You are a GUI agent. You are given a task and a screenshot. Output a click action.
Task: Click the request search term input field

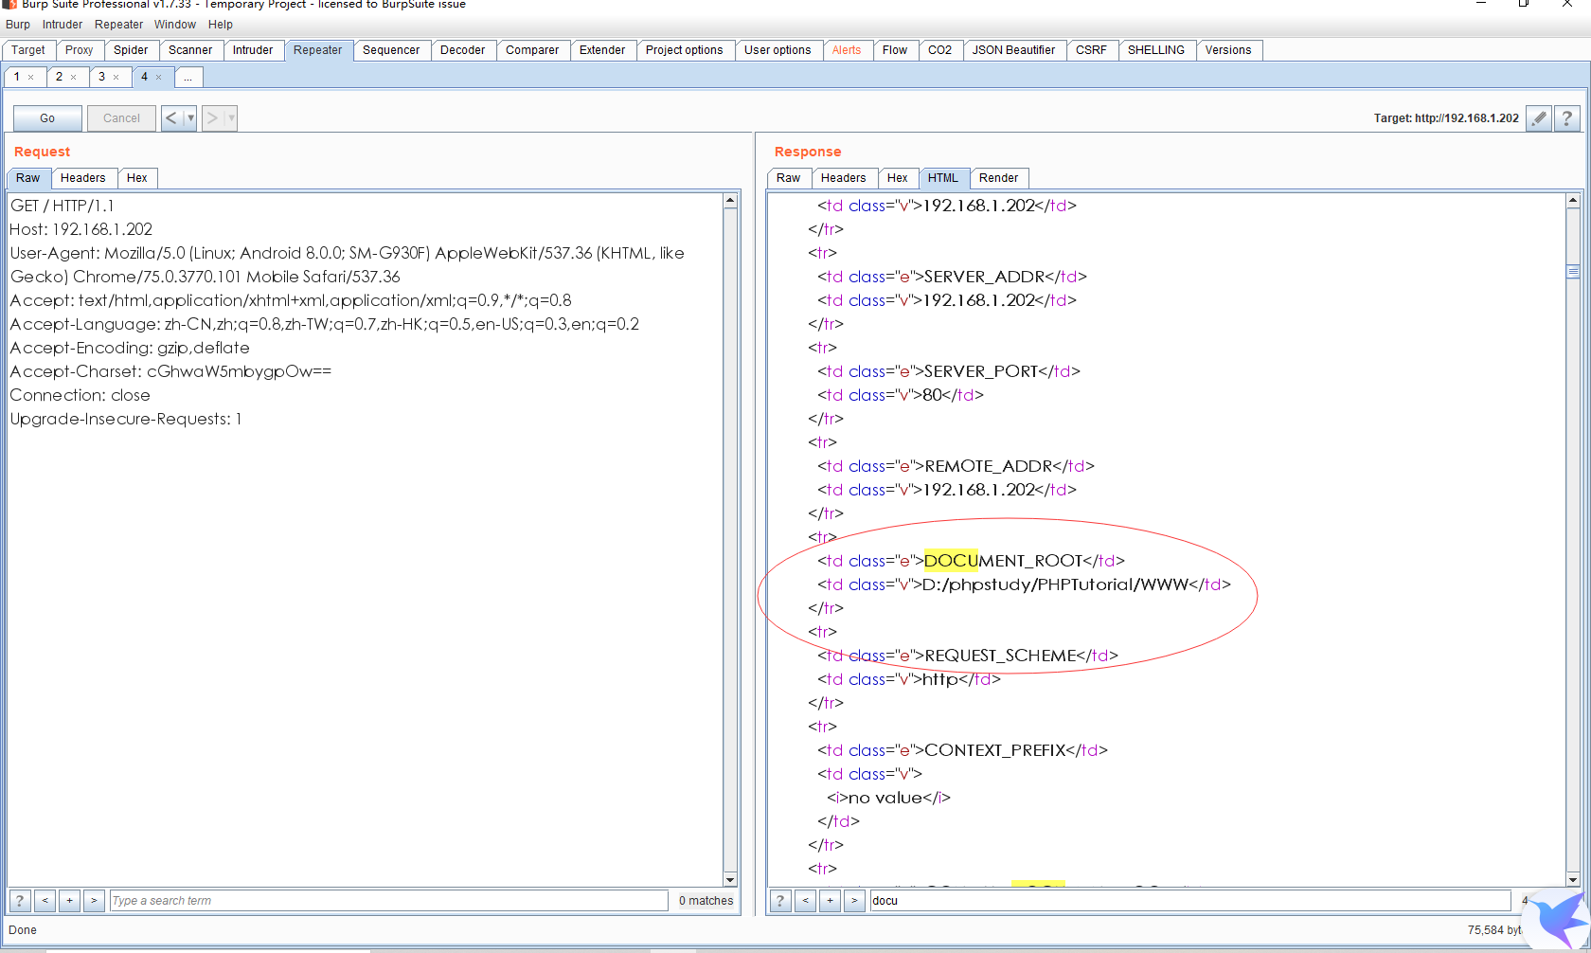point(388,901)
